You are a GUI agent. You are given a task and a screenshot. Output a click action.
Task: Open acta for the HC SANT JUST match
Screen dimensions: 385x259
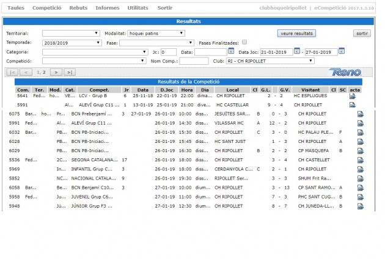(x=360, y=142)
